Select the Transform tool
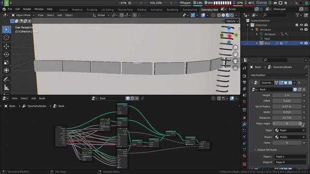The image size is (310, 174). 6,71
